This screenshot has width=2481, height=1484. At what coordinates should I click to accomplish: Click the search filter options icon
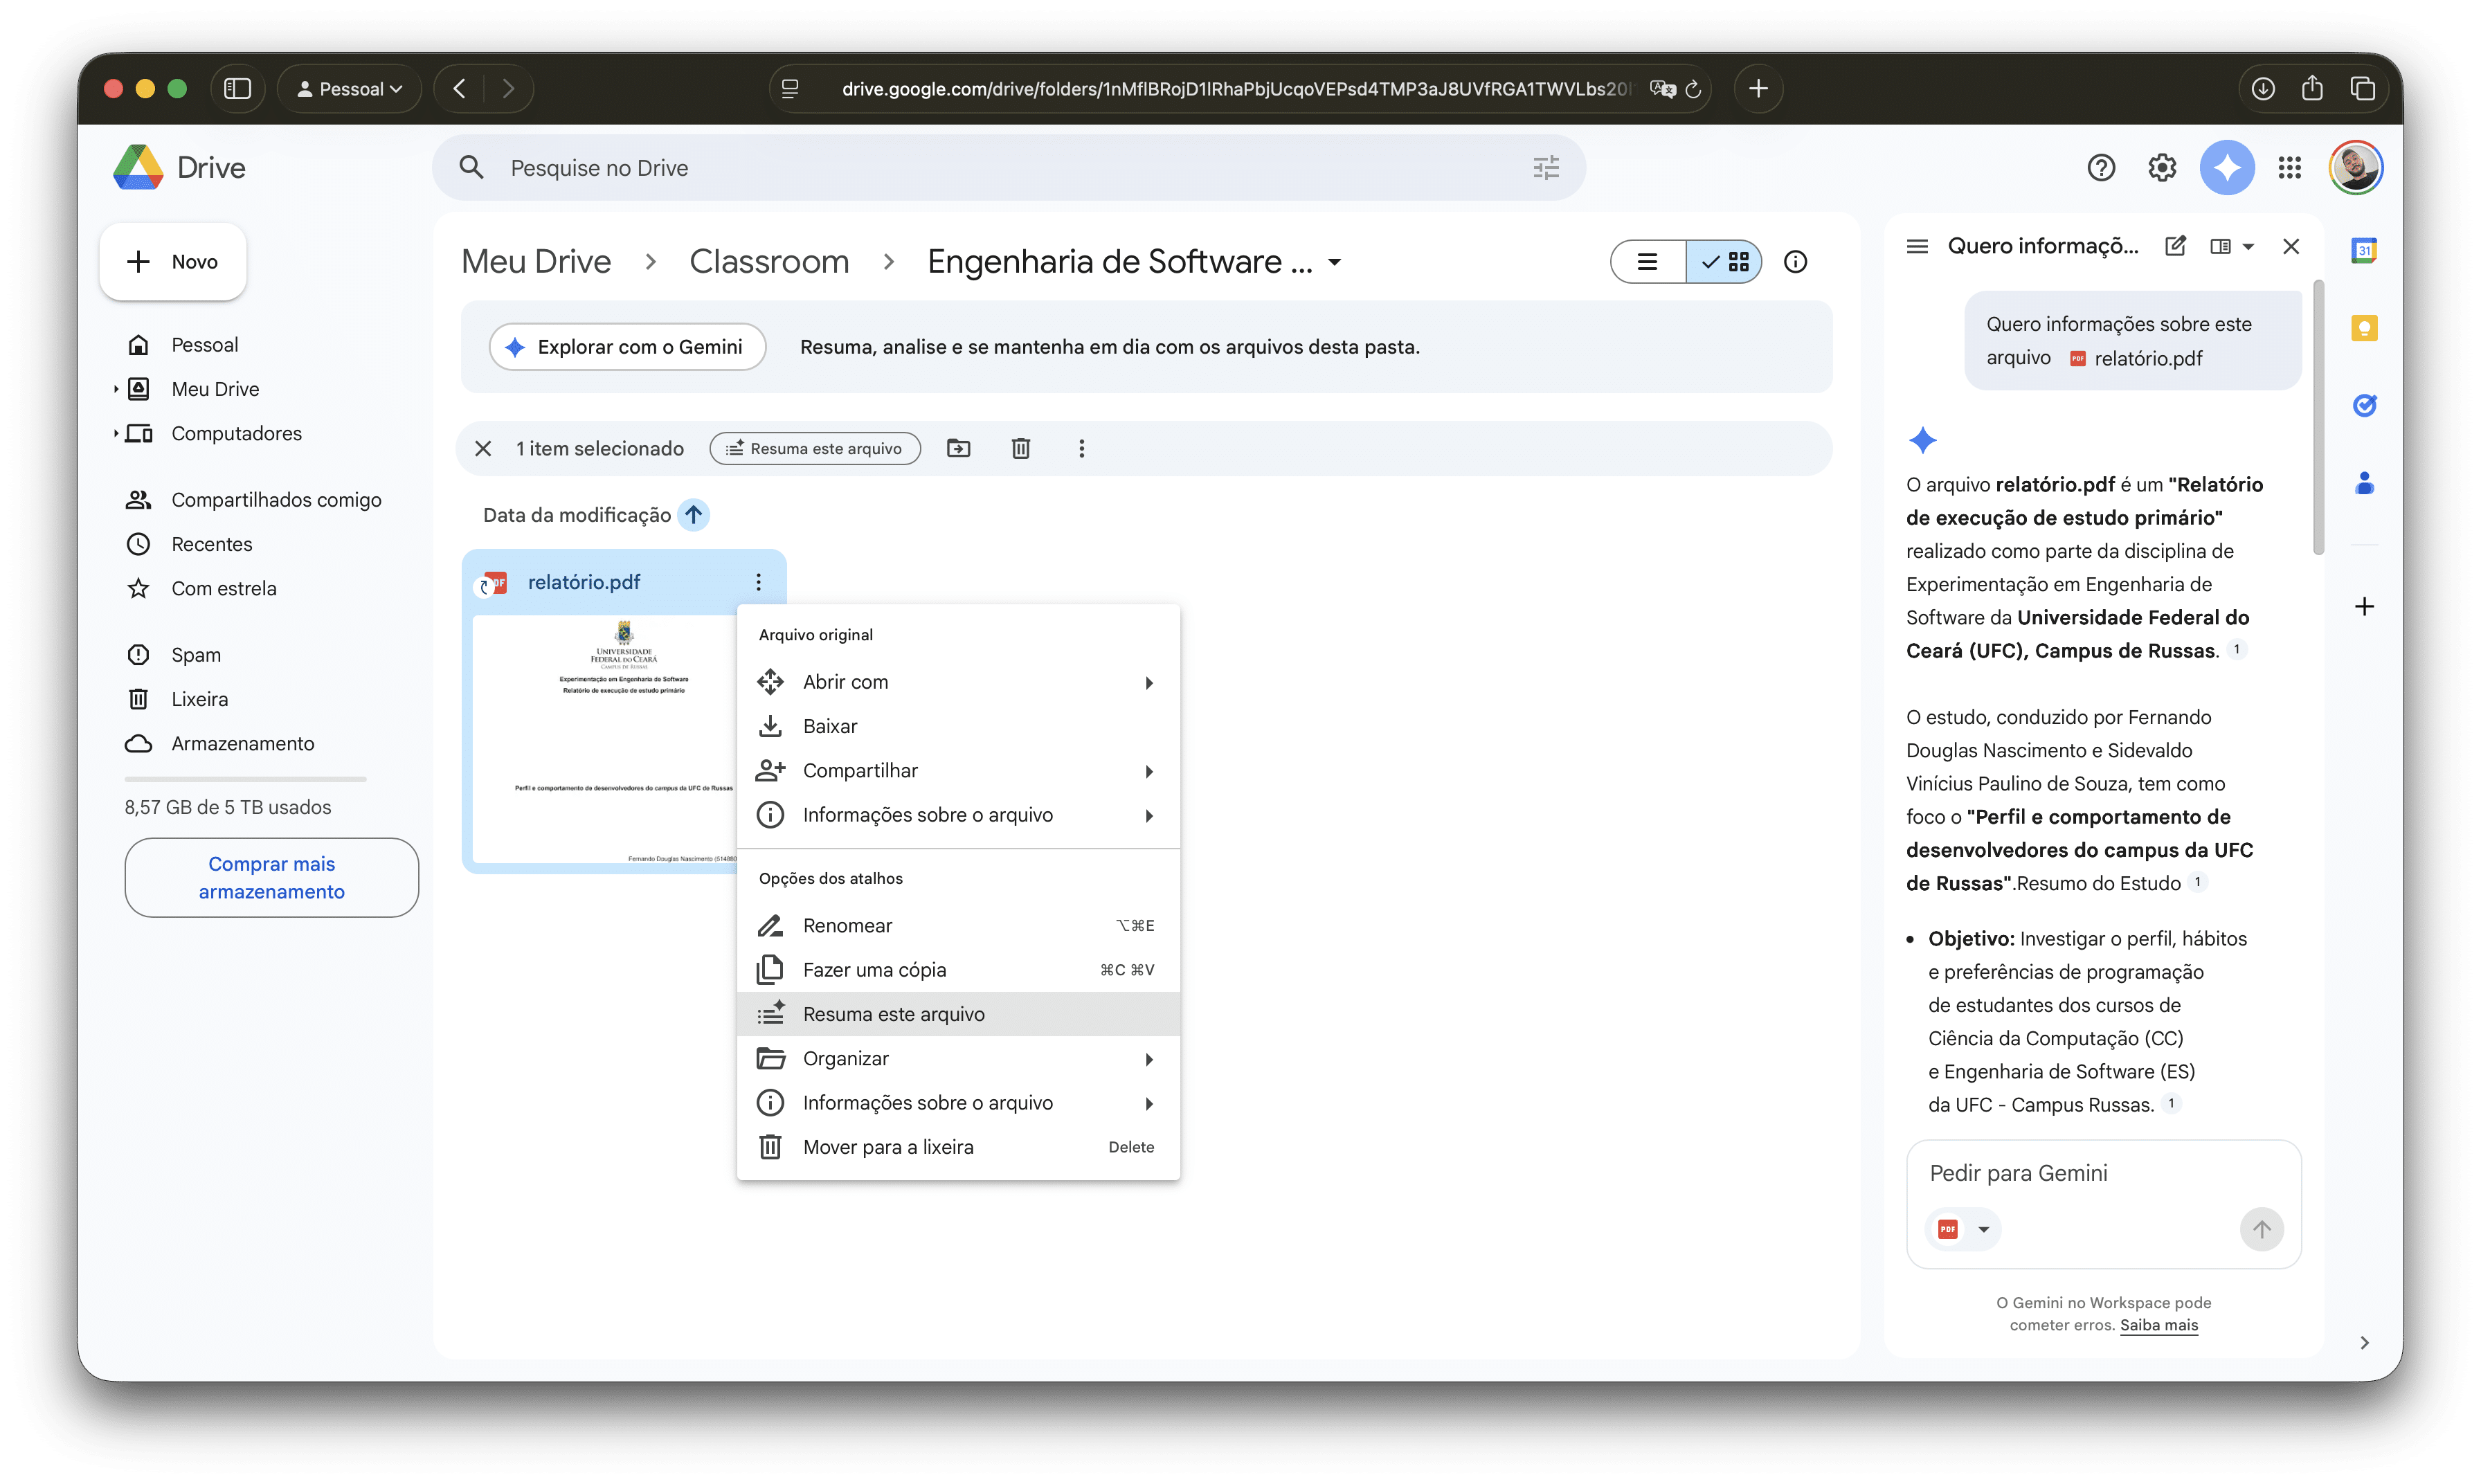point(1545,168)
